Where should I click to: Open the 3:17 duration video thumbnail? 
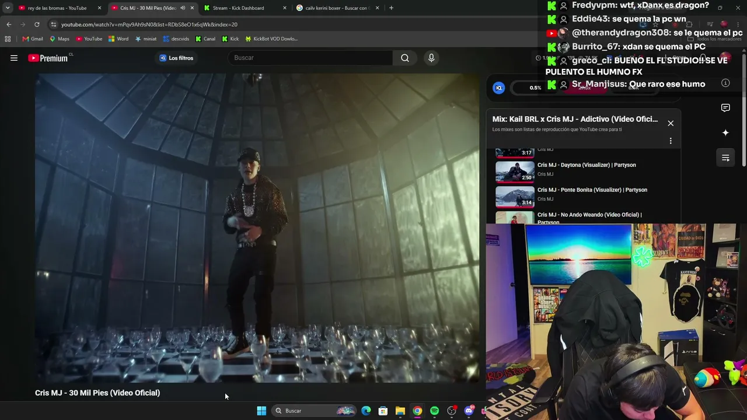[x=515, y=153]
